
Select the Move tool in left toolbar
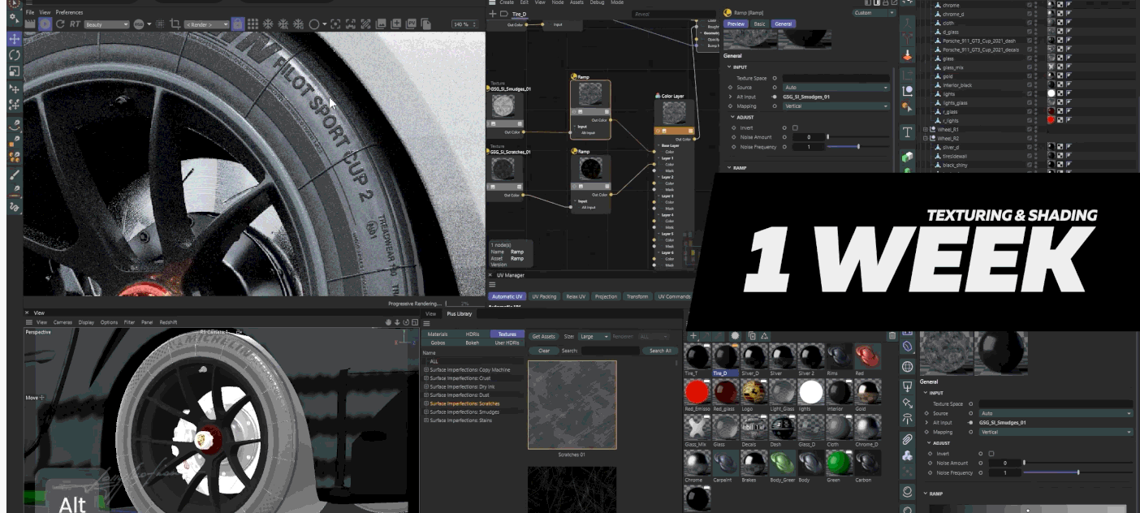15,39
